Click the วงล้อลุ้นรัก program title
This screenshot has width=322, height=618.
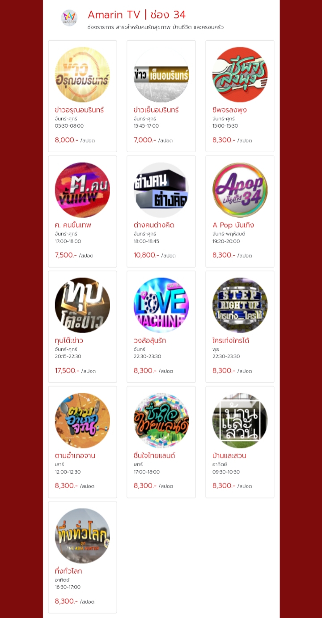coord(150,340)
